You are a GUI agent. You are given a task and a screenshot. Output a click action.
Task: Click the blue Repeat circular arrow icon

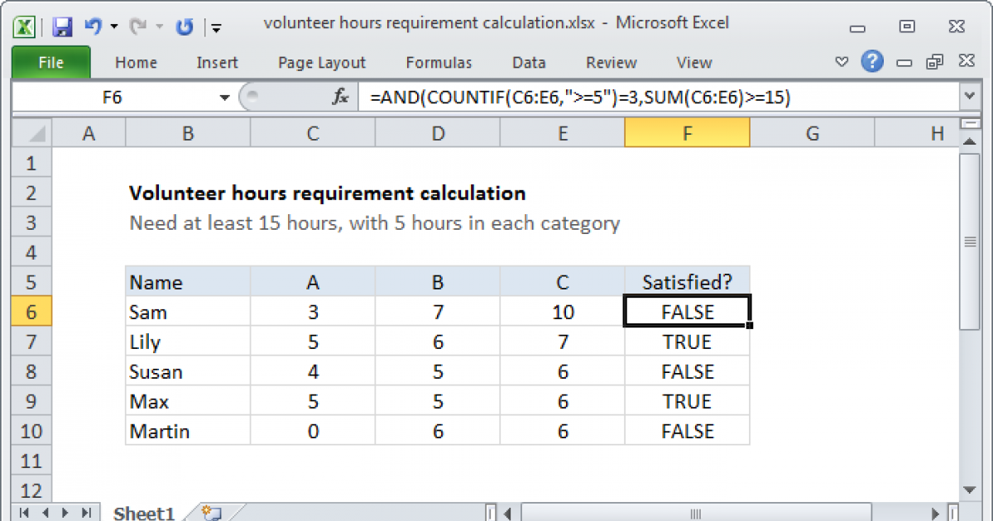tap(185, 26)
